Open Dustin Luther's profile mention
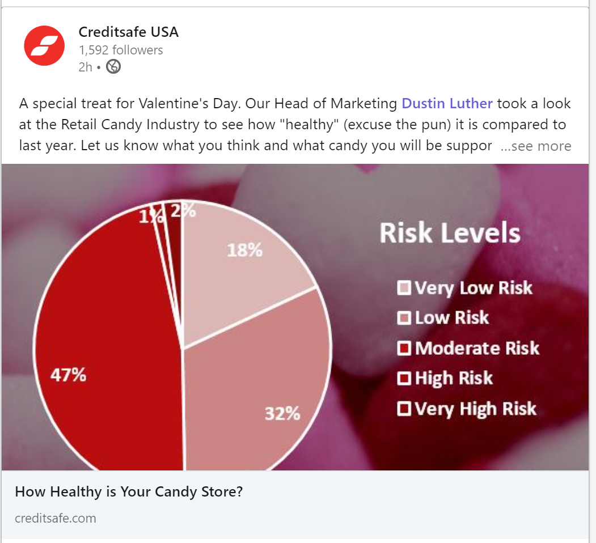The height and width of the screenshot is (543, 596). [447, 104]
